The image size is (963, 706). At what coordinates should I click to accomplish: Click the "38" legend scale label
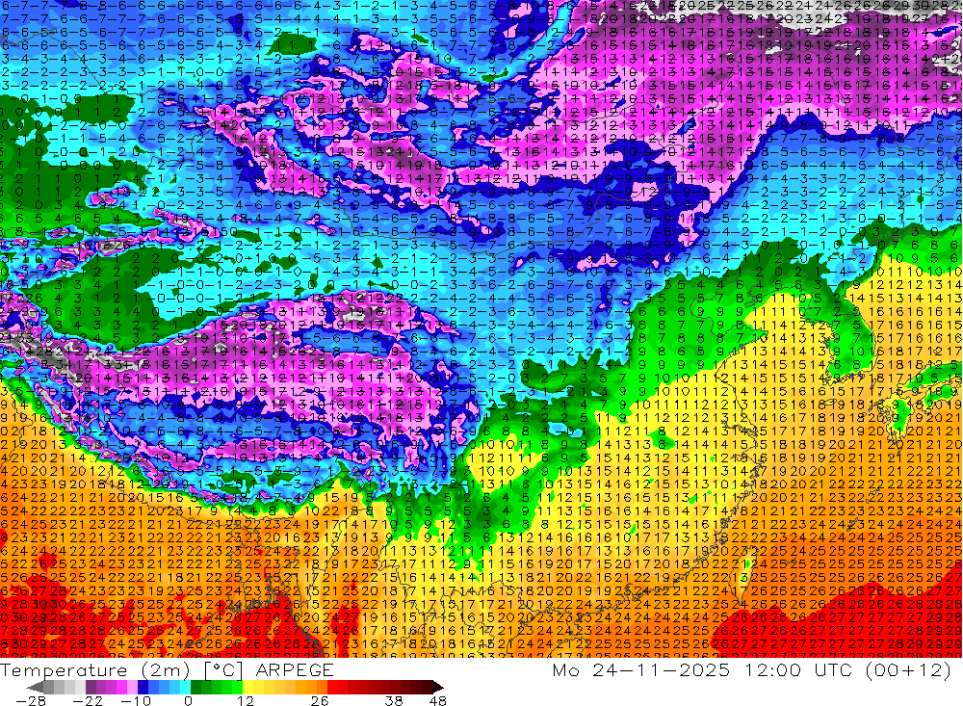[393, 700]
